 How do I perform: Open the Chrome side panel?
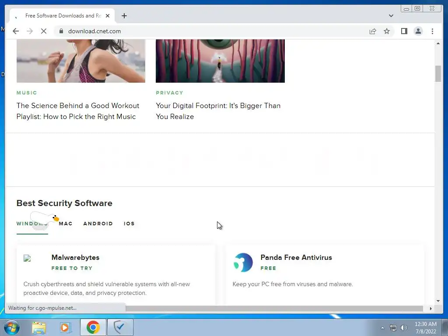(404, 31)
